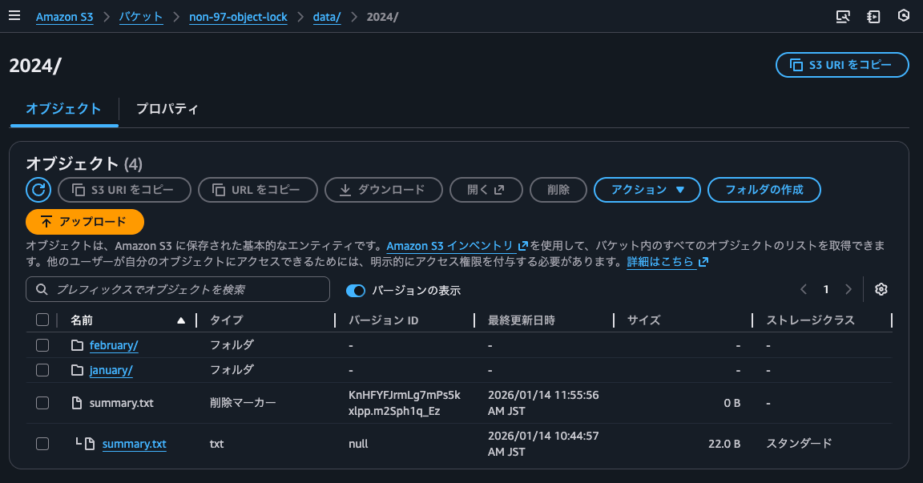Click the folder icon beside february/

pos(75,344)
